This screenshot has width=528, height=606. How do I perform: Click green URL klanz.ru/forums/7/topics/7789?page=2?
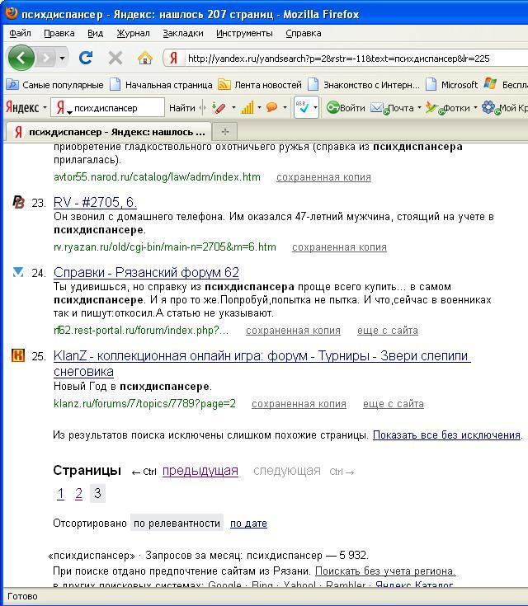[144, 404]
